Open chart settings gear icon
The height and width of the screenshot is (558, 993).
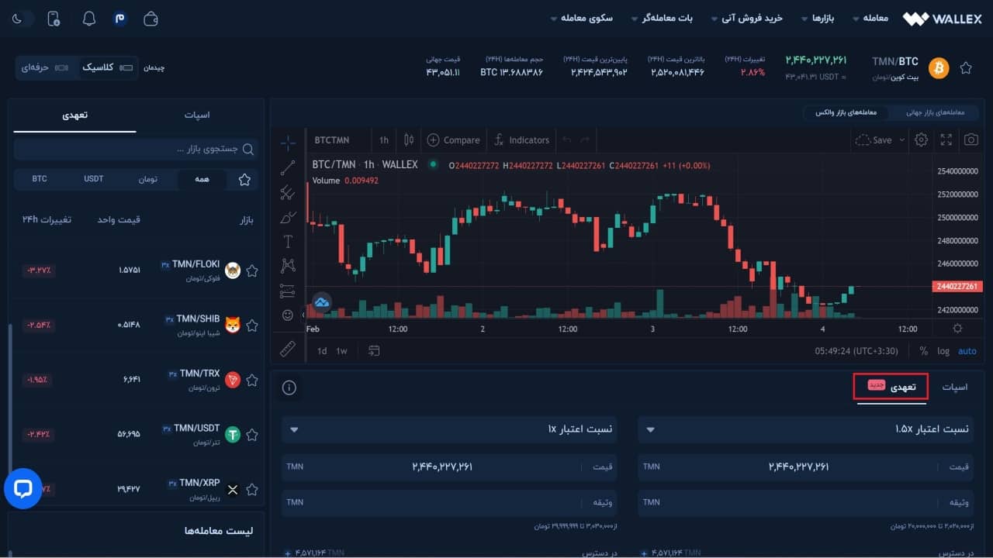point(921,140)
